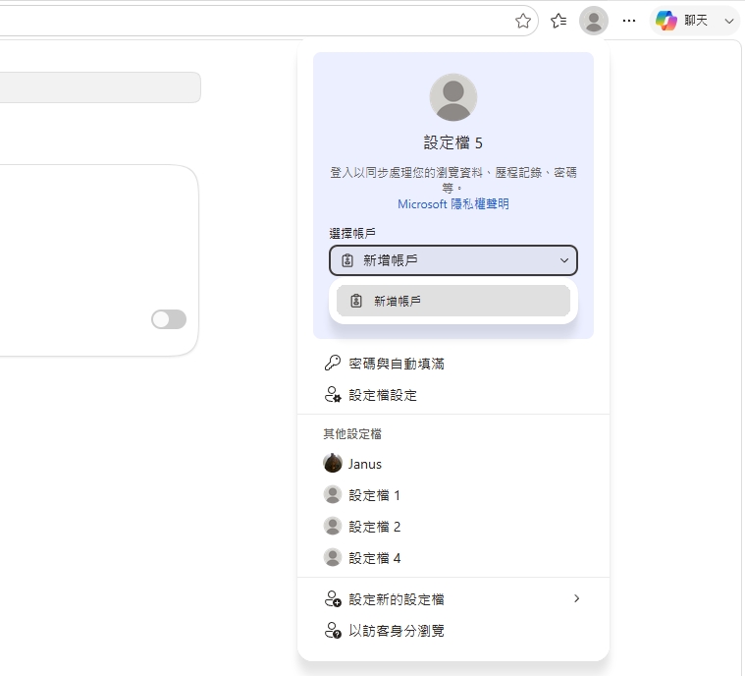
Task: Click the avatar of 設定檔 4
Action: pos(333,557)
